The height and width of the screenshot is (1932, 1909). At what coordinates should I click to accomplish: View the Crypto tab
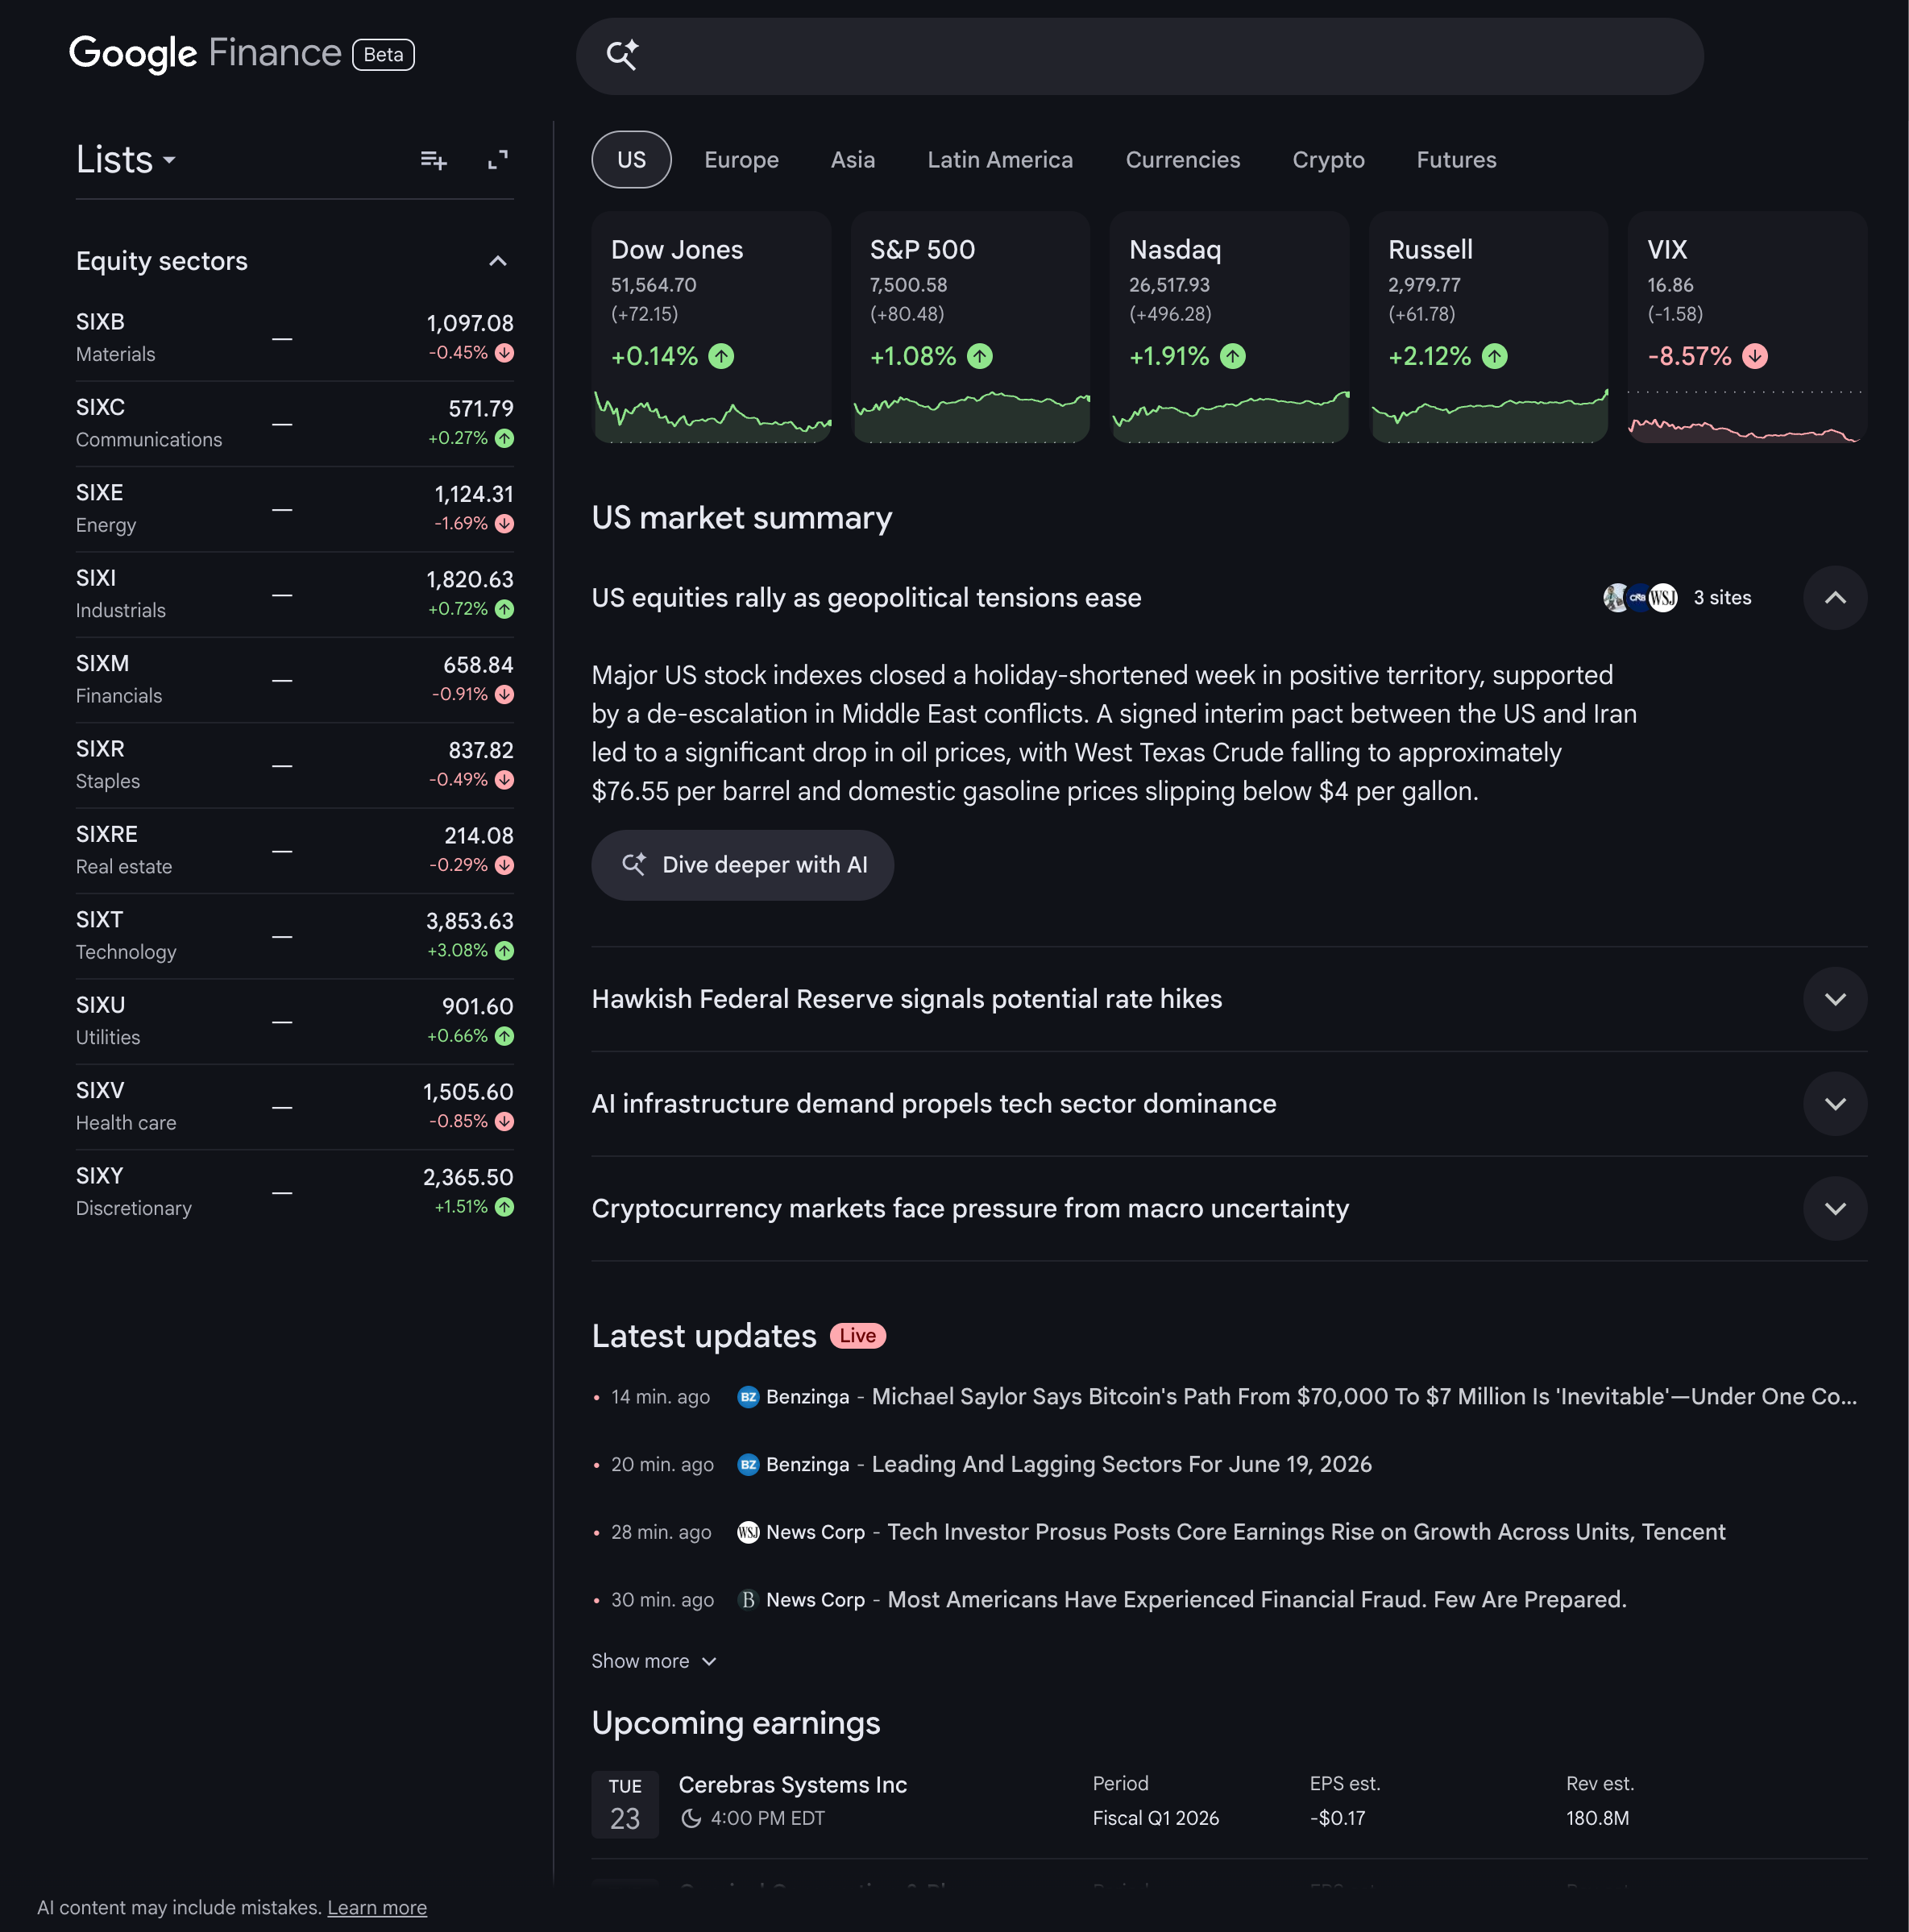tap(1328, 160)
